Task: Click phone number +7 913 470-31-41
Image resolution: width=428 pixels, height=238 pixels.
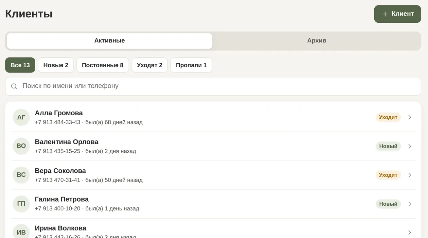Action: 57,180
